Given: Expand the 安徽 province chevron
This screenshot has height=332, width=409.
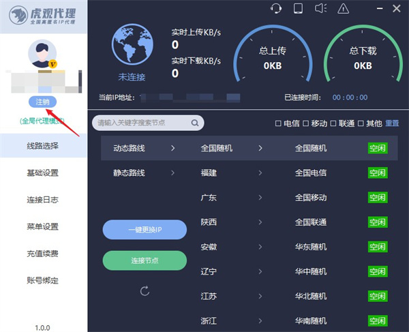Looking at the screenshot, I should (x=260, y=247).
